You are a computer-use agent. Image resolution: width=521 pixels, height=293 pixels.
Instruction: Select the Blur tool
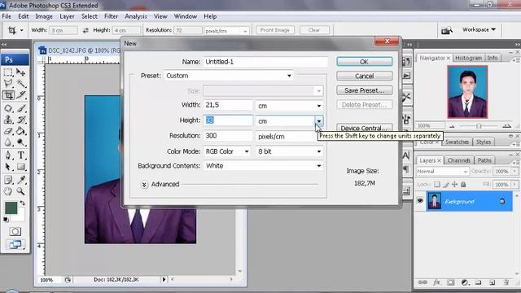click(8, 142)
